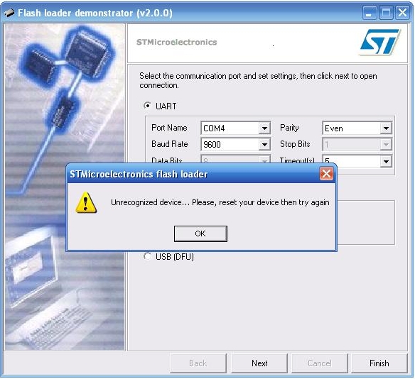Click the Port Name label

coord(169,128)
